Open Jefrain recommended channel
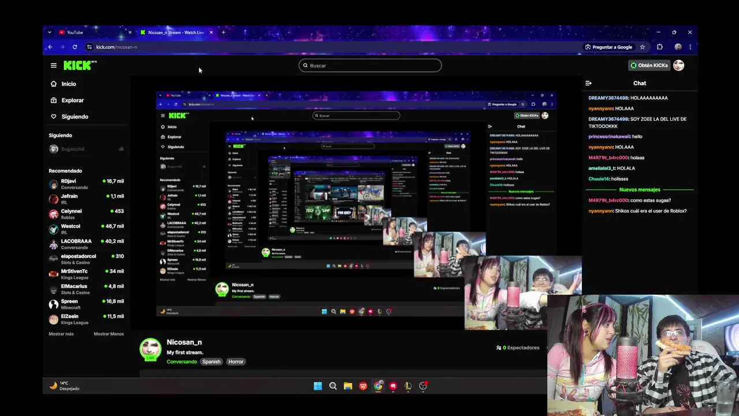This screenshot has height=416, width=739. pyautogui.click(x=87, y=199)
